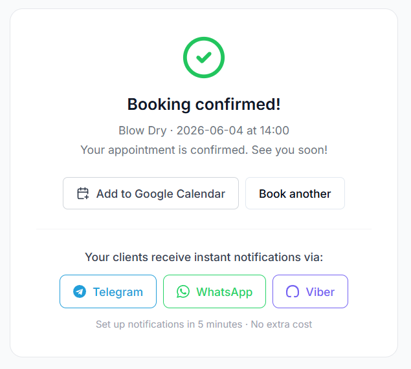Click the WhatsApp phone bubble icon

point(183,291)
